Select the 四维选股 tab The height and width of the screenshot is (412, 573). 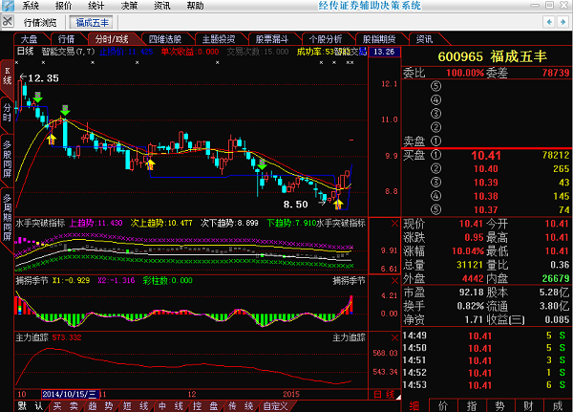coord(165,39)
